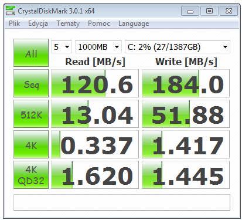Open the Edycja menu

(38, 23)
